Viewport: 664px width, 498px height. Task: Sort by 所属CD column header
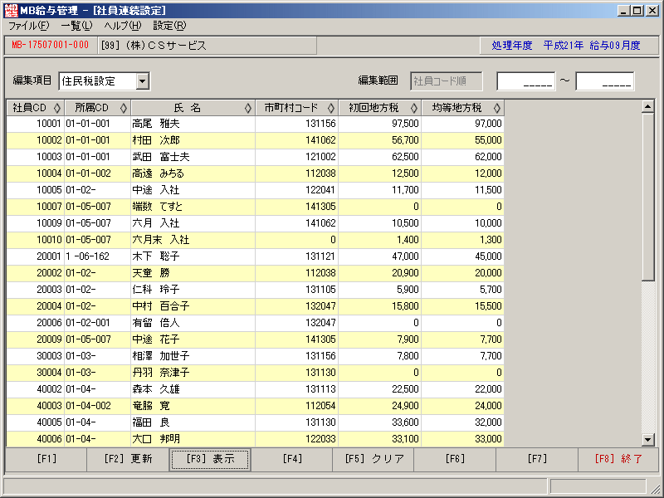pyautogui.click(x=97, y=108)
